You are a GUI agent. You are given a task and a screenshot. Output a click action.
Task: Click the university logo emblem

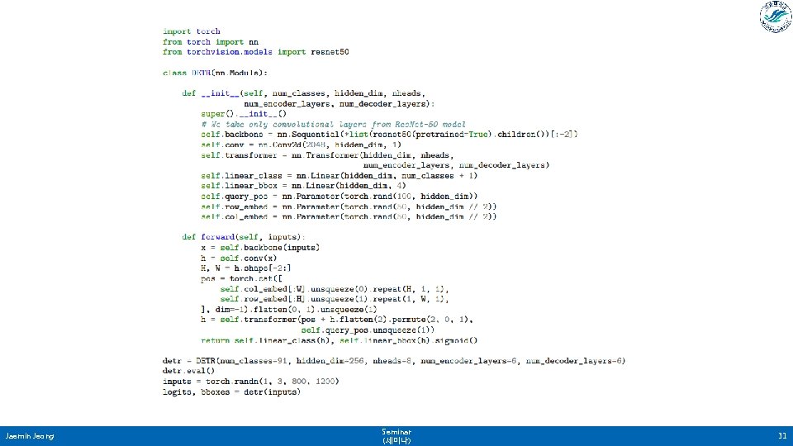coord(776,17)
